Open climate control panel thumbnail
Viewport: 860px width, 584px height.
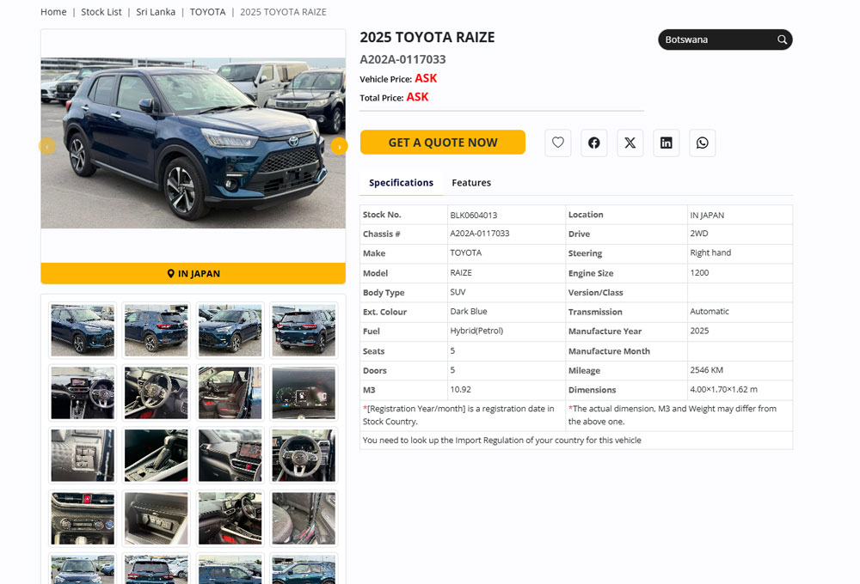[83, 518]
